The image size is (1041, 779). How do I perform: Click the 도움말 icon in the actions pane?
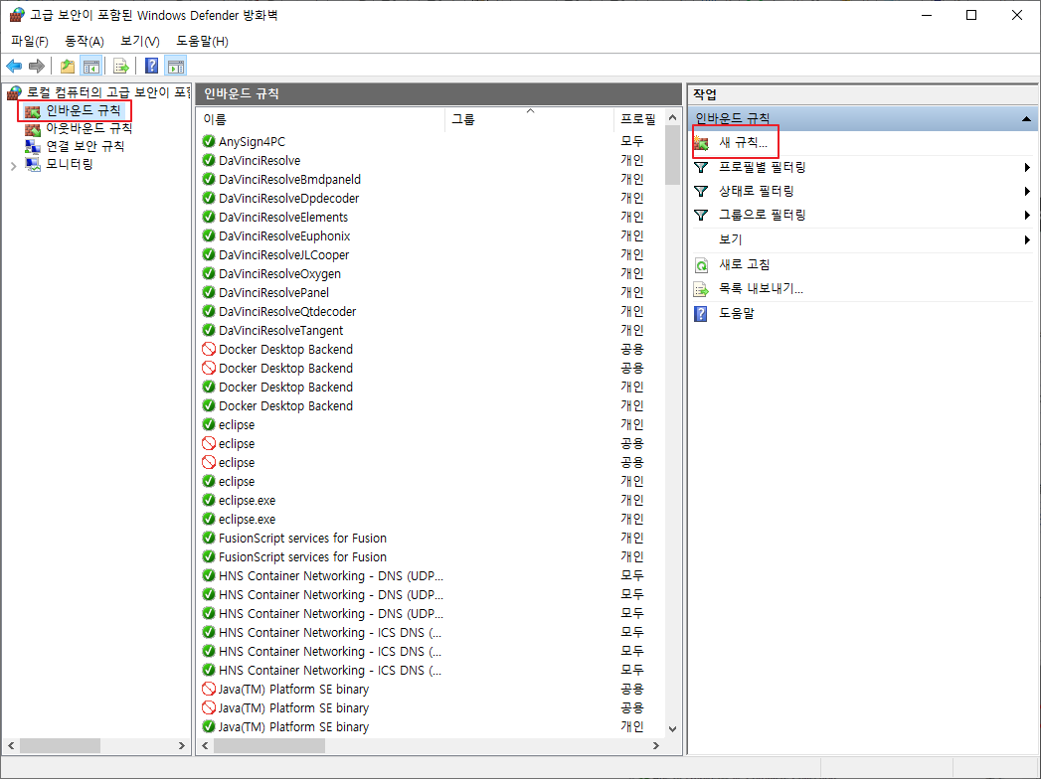[x=701, y=313]
